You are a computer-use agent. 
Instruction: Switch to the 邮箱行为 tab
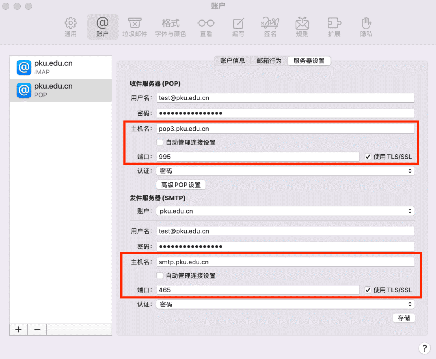click(269, 61)
